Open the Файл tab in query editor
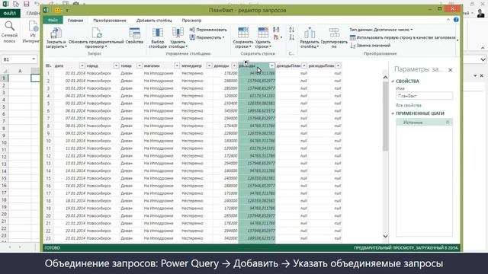 point(53,21)
